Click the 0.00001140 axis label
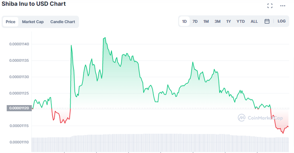Screen dimensions: 294x153 click(19, 44)
